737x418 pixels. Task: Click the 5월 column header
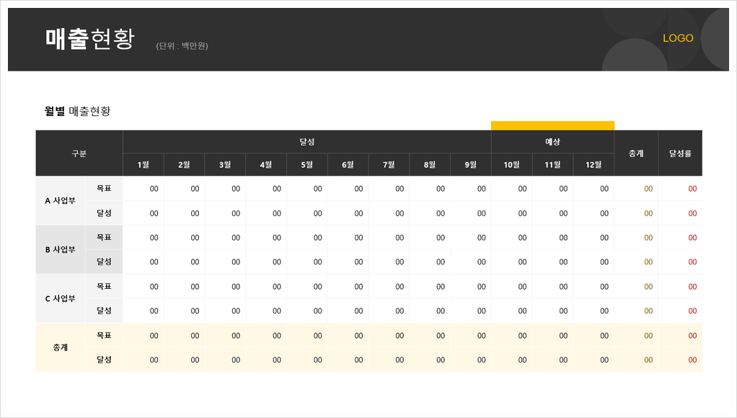(307, 165)
